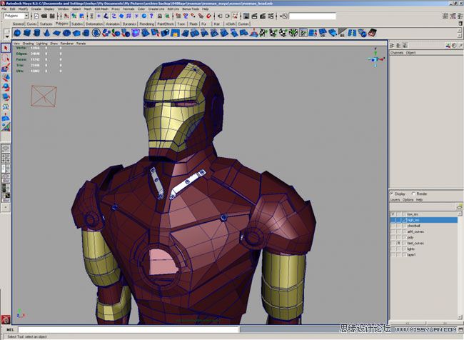Click the view axis gizmo in viewport
Image resolution: width=464 pixels, height=340 pixels.
pyautogui.click(x=376, y=59)
